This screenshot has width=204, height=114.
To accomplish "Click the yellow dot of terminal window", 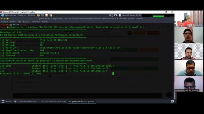I will [7, 19].
